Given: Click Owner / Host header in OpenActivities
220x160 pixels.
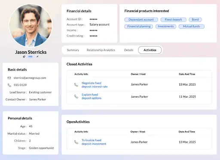Looking at the screenshot, I should (x=138, y=132).
